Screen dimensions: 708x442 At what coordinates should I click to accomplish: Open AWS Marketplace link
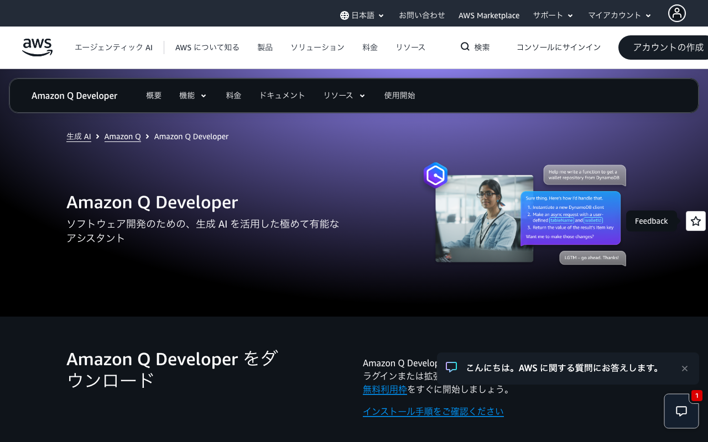[489, 15]
